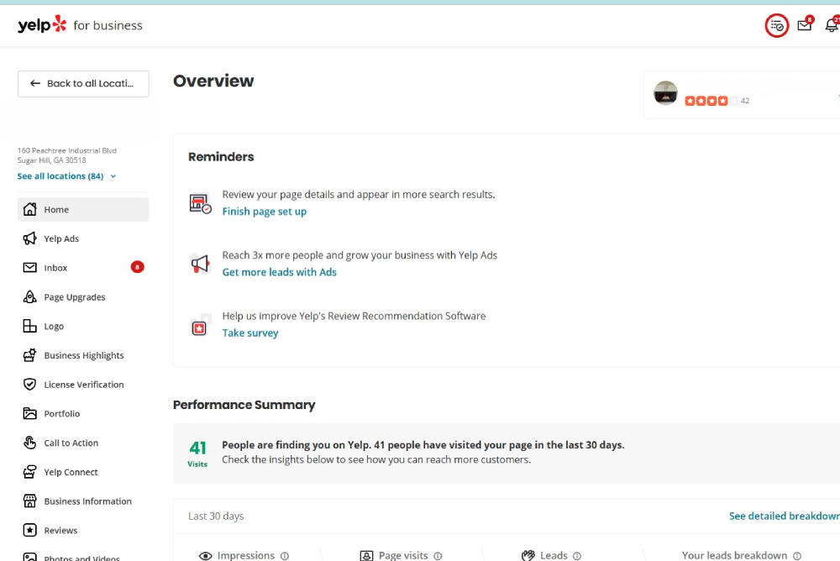Click the info icon next to Leads
This screenshot has height=561, width=840.
click(577, 556)
